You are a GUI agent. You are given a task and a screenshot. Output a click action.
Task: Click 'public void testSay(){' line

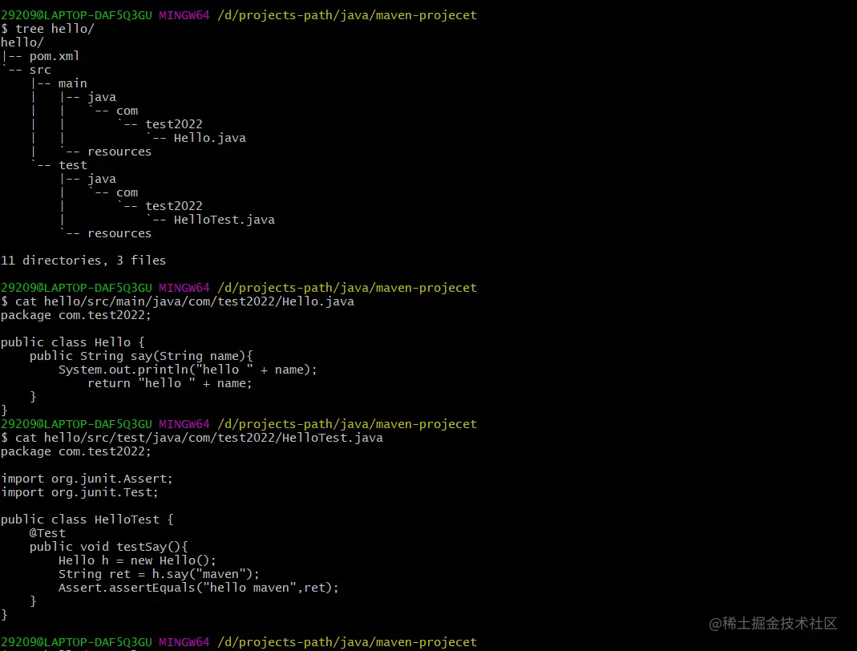(x=109, y=547)
